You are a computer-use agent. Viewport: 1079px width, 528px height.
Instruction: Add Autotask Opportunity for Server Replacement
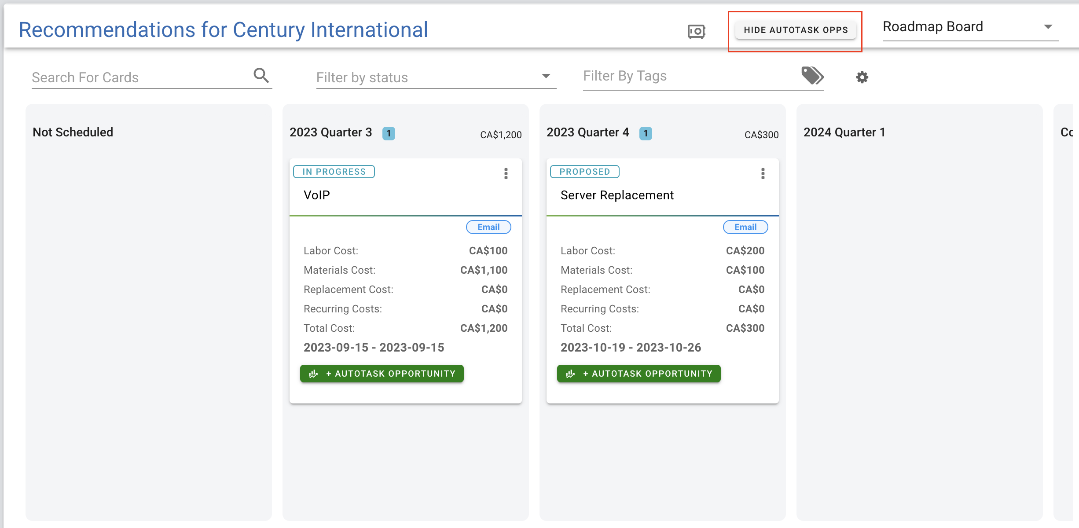tap(639, 374)
